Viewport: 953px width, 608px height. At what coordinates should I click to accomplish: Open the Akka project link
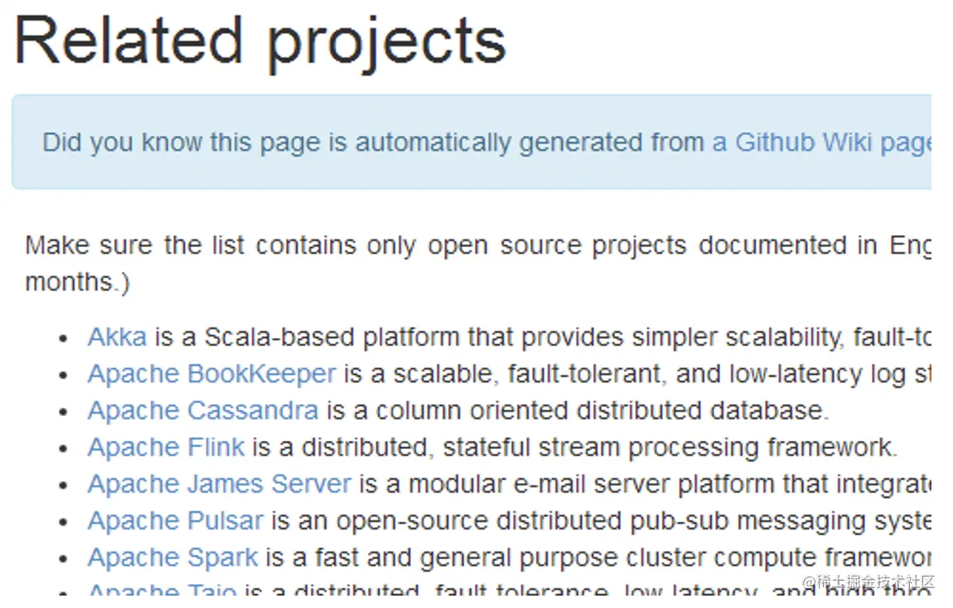[x=117, y=337]
